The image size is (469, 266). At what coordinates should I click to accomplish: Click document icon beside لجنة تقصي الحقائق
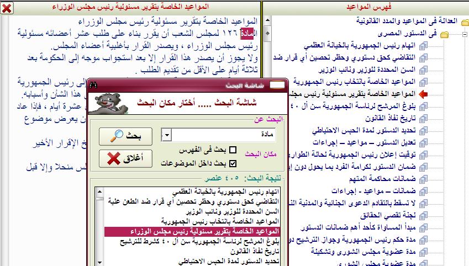click(423, 216)
